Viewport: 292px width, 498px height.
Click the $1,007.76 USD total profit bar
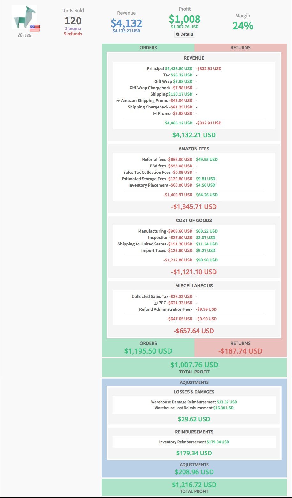[x=194, y=368]
